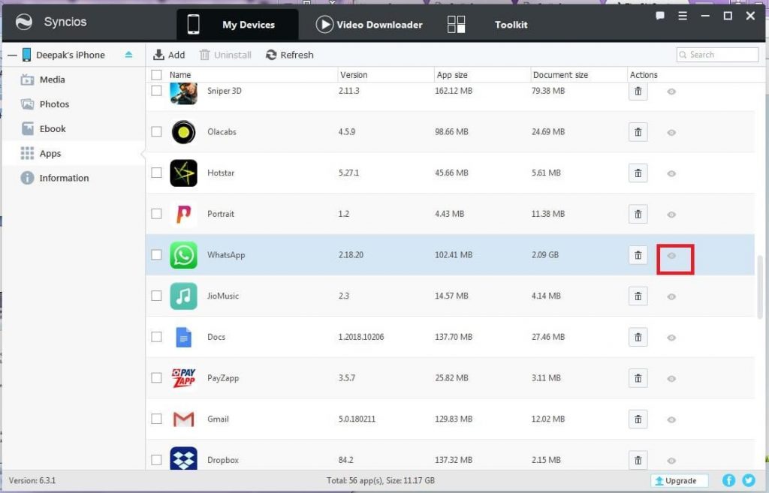This screenshot has width=769, height=493.
Task: Delete Gmail using its trash icon
Action: (x=638, y=419)
